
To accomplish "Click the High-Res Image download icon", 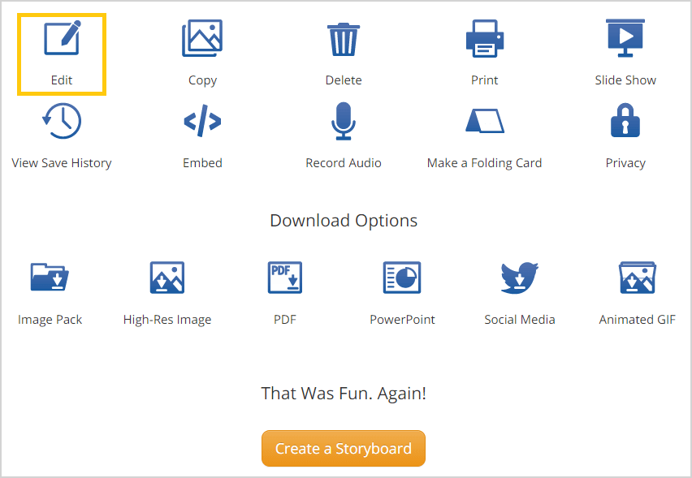I will tap(167, 278).
